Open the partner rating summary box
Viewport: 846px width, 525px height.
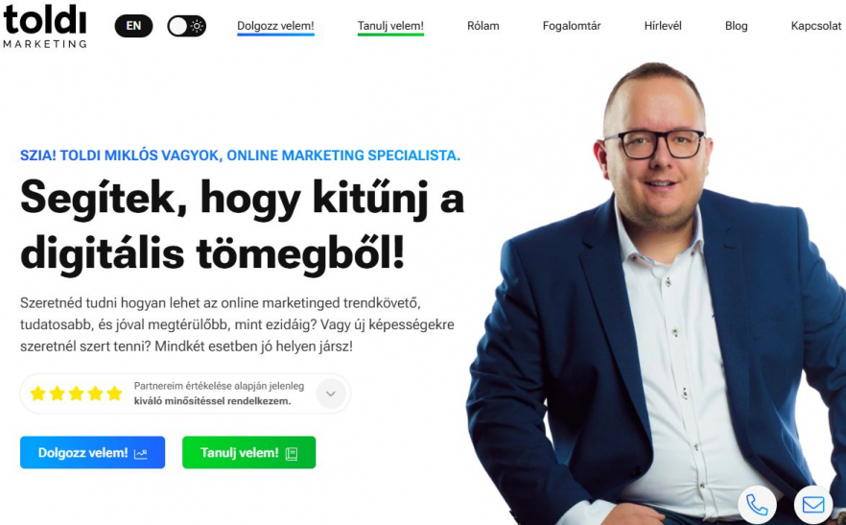(185, 394)
